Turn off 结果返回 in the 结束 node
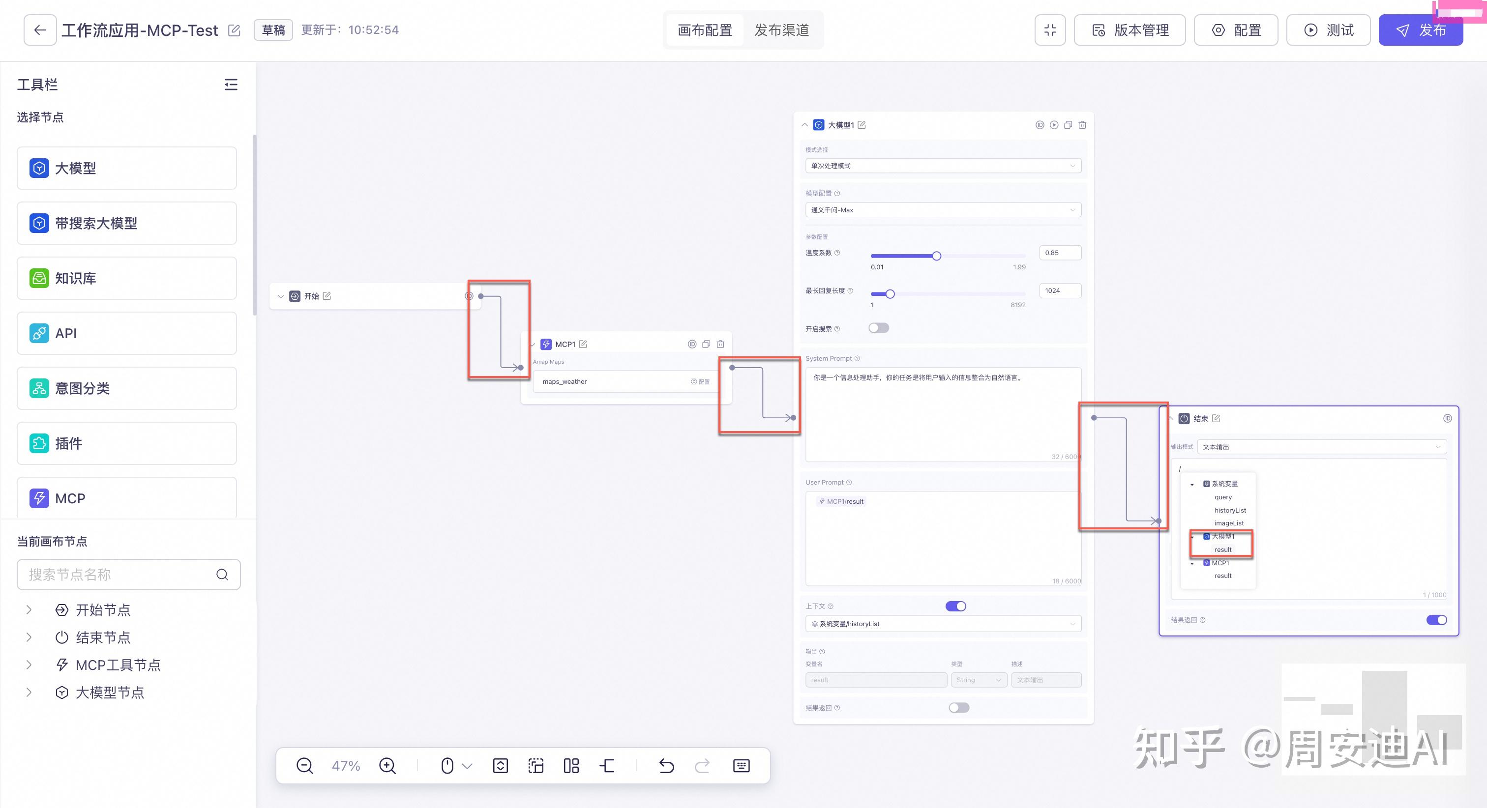This screenshot has height=808, width=1487. [1436, 620]
